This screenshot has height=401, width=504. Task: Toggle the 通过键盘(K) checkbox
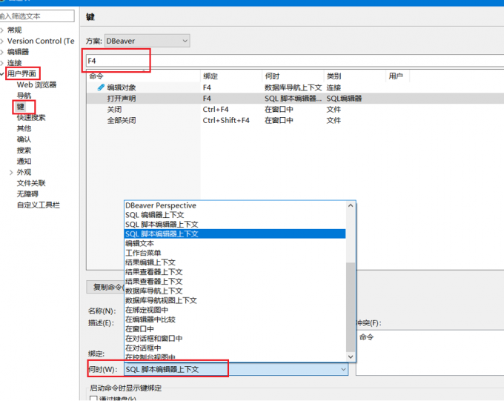[x=93, y=399]
